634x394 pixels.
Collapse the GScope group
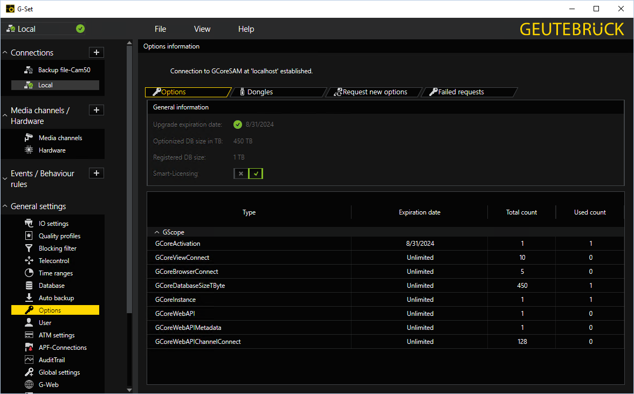(157, 232)
